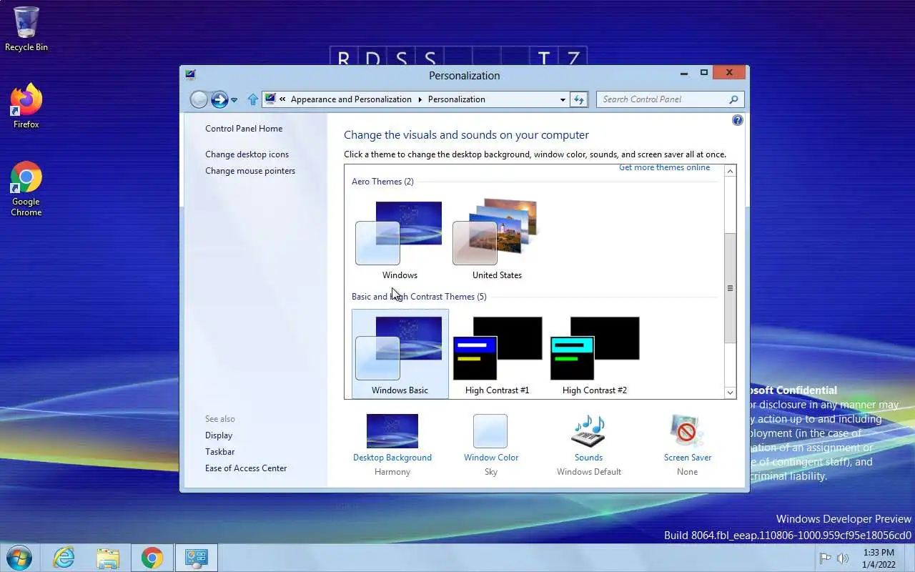The image size is (915, 572).
Task: Select the High Contrast #1 theme
Action: (498, 355)
